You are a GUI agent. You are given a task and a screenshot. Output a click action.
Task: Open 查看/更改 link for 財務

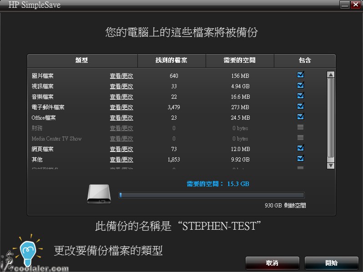(121, 128)
